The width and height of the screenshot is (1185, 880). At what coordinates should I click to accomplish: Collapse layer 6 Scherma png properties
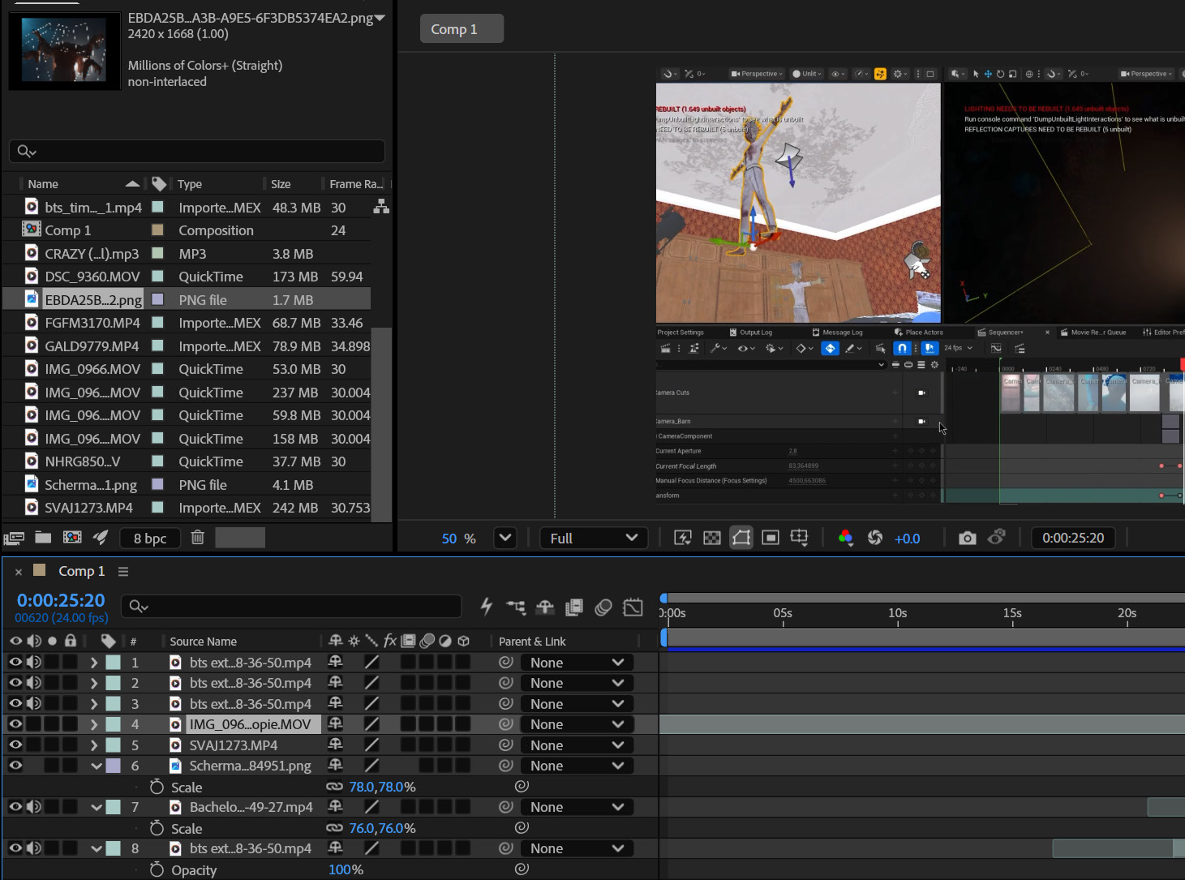(97, 766)
